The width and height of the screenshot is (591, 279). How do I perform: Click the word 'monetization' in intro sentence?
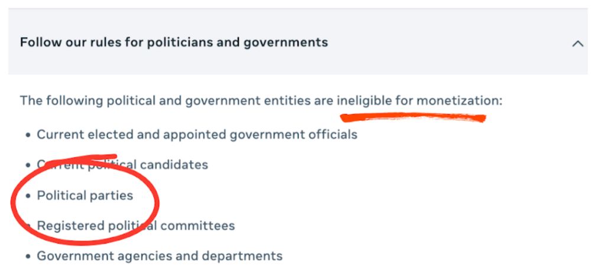coord(457,101)
